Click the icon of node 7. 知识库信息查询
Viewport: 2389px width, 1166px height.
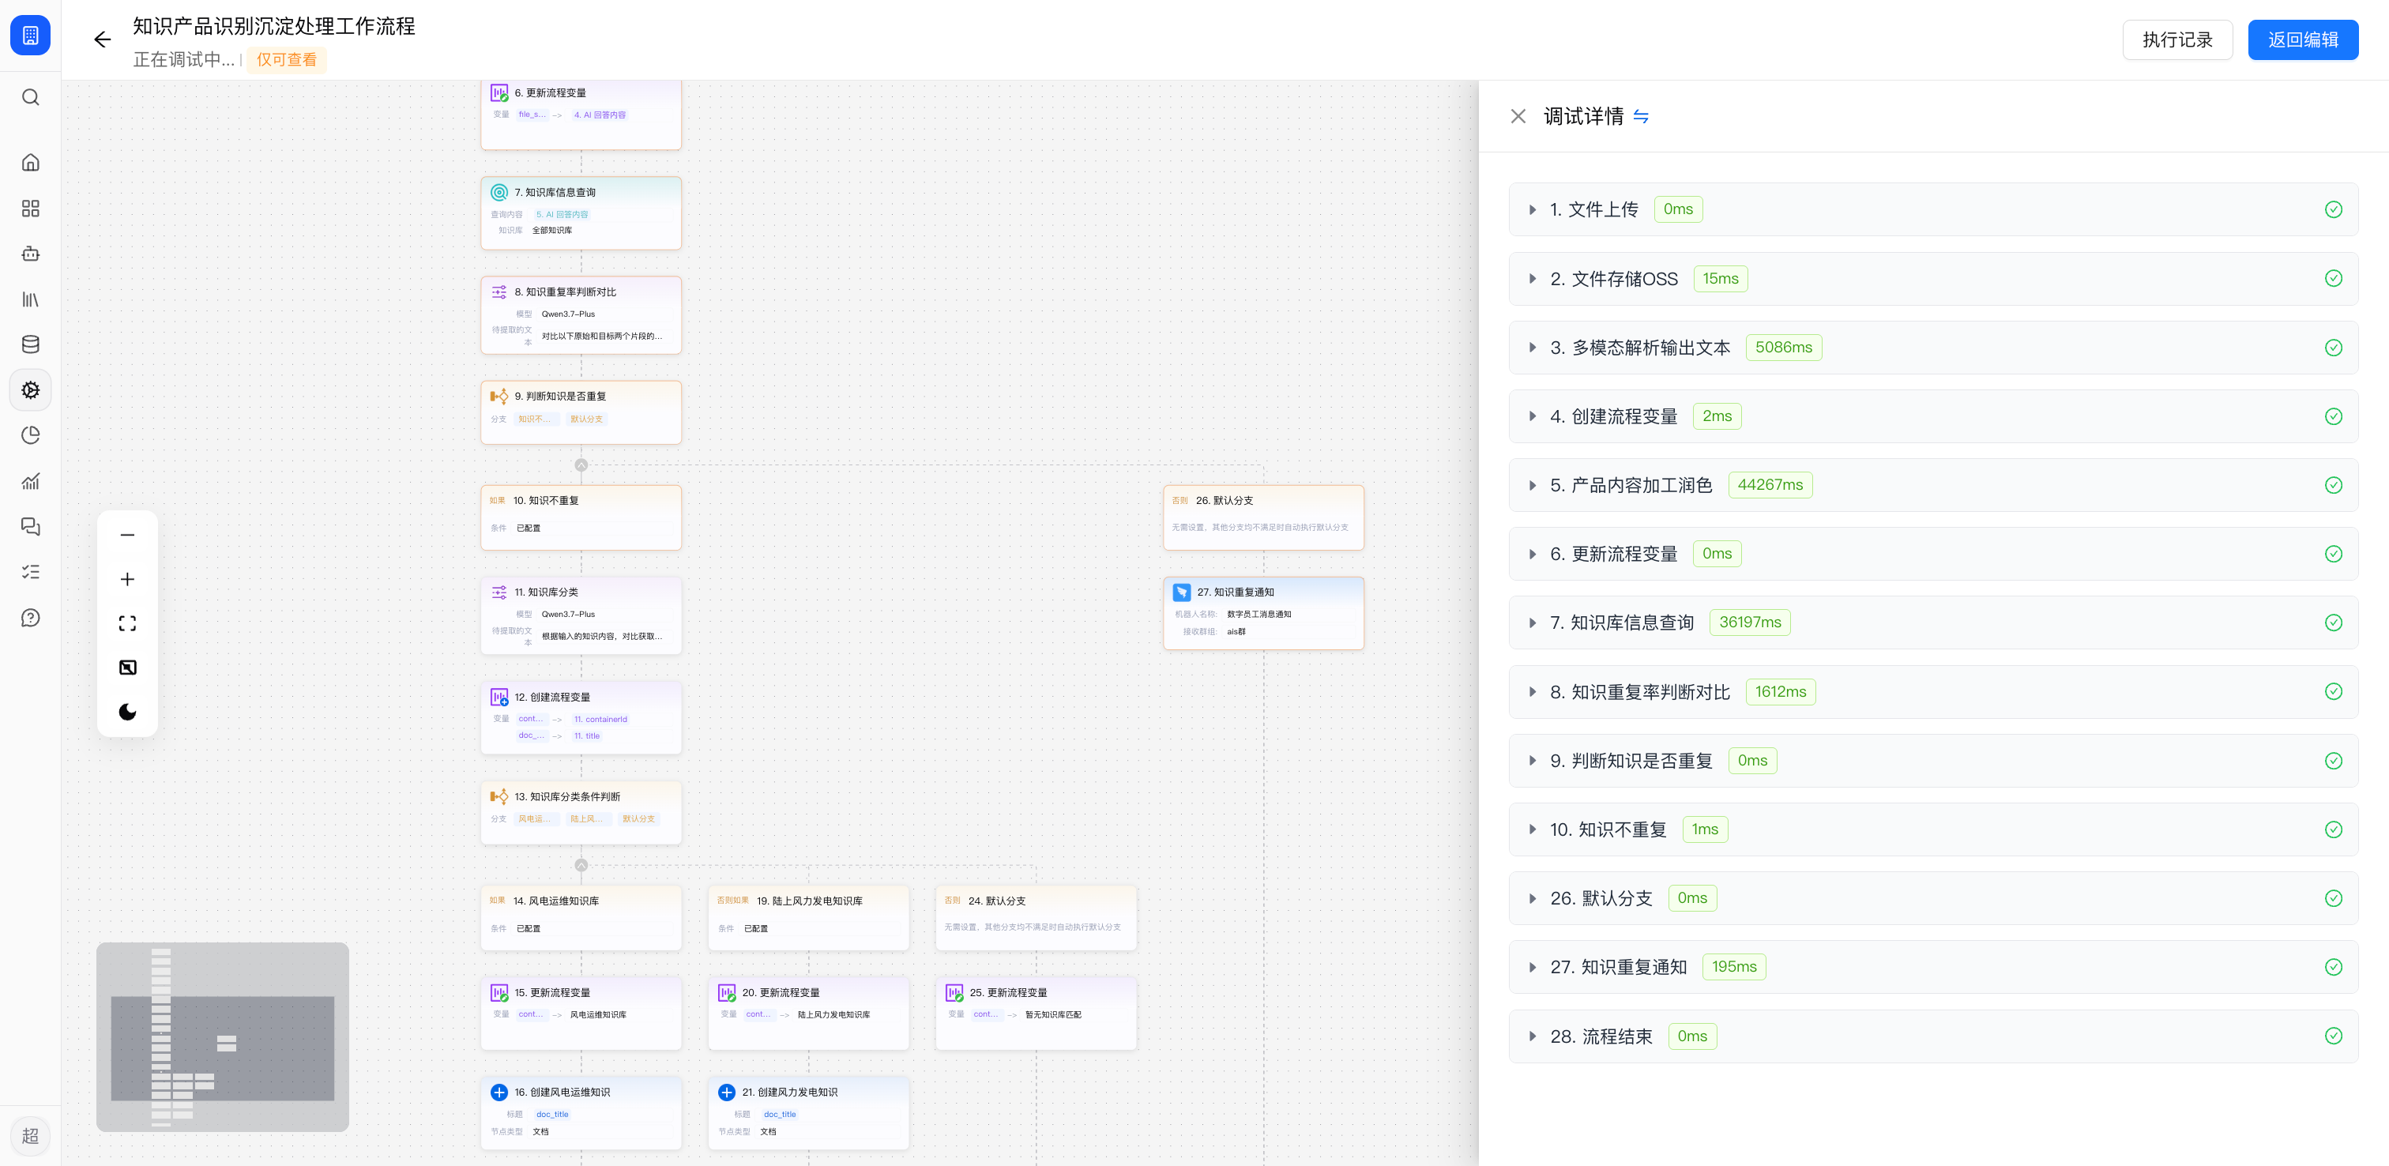(x=499, y=192)
